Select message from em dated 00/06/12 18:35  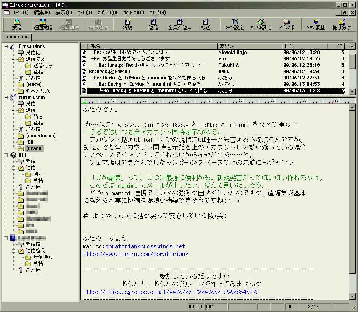[213, 59]
